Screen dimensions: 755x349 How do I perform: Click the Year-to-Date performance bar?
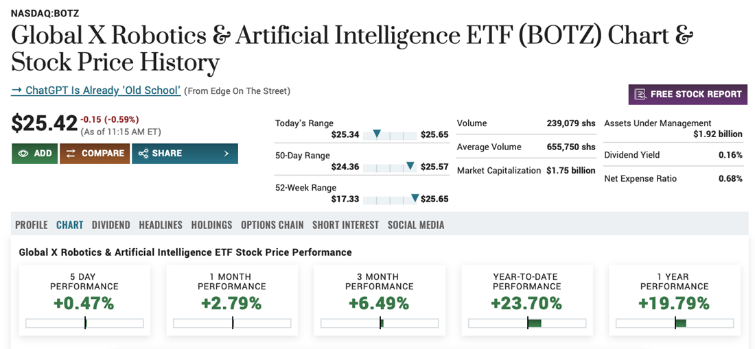pos(527,324)
